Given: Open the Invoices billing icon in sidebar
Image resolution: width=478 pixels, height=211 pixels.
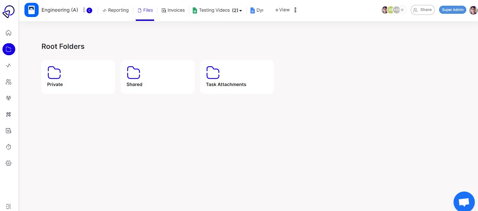Looking at the screenshot, I should [x=9, y=131].
